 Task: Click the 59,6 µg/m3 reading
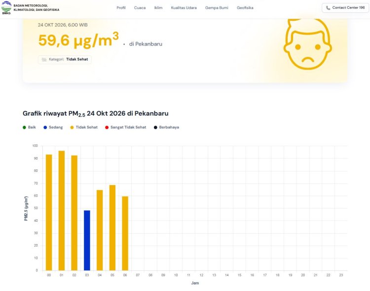coord(78,40)
